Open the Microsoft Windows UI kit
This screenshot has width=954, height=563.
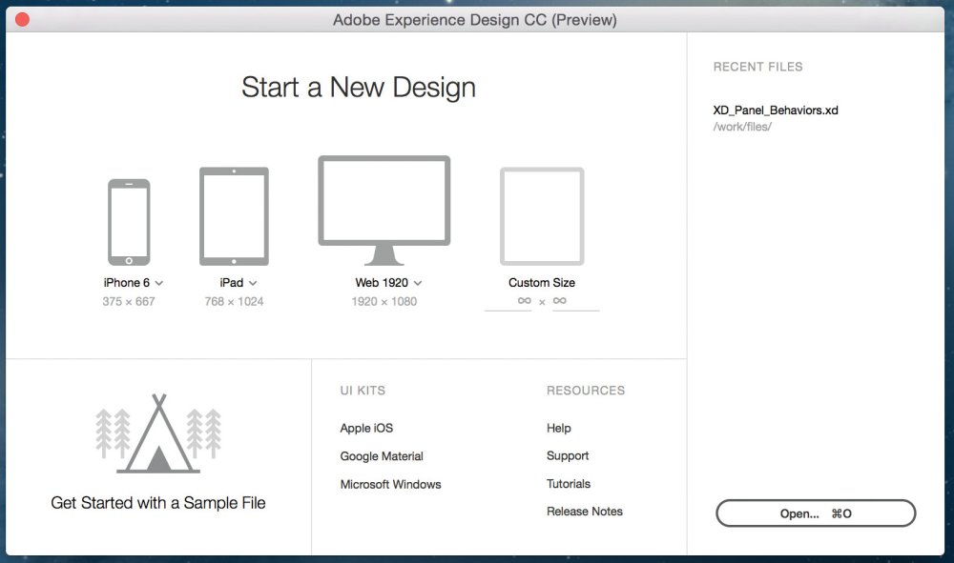point(390,484)
